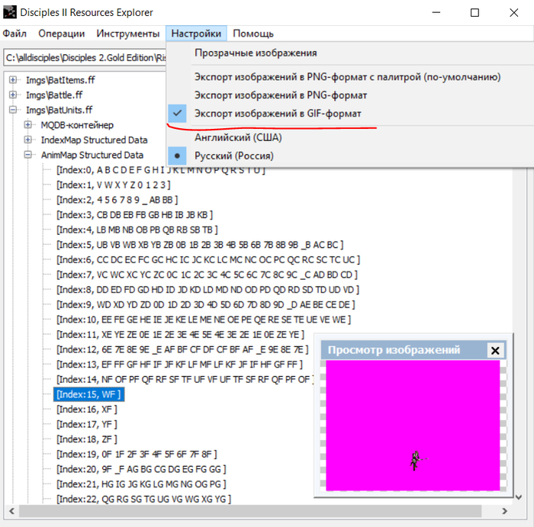The height and width of the screenshot is (527, 534).
Task: Click the file path input field
Action: coord(84,57)
